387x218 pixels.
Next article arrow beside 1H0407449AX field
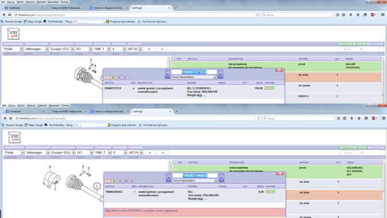click(x=222, y=177)
